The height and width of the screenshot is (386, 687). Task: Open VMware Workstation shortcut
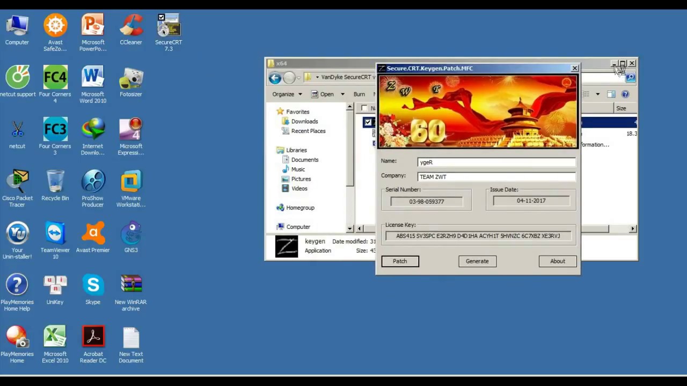(131, 189)
